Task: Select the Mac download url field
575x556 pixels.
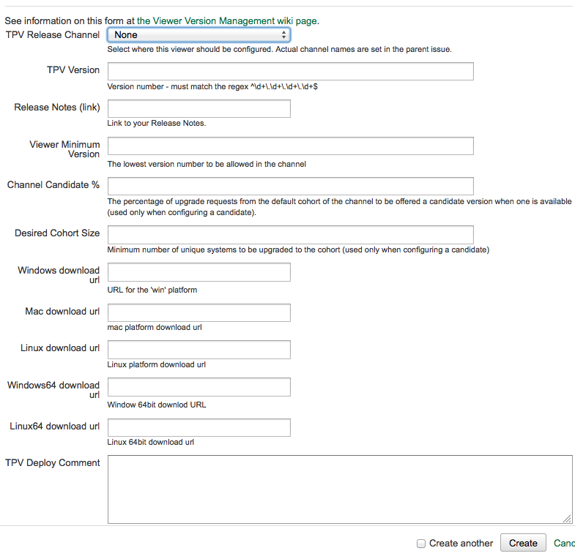Action: pos(199,312)
